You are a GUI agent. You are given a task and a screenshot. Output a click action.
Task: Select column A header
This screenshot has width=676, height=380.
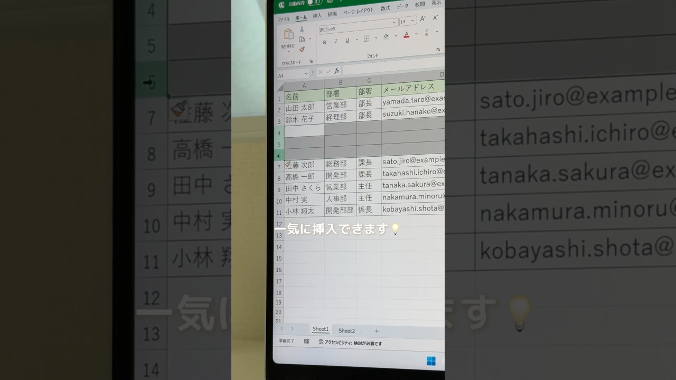click(304, 85)
